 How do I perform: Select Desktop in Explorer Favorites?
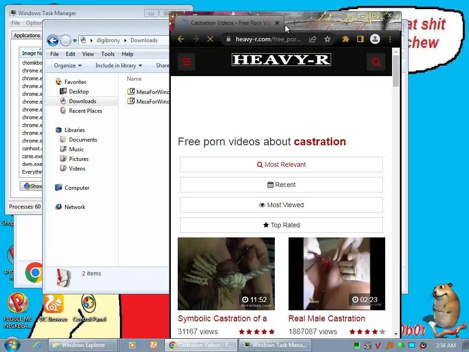(79, 92)
